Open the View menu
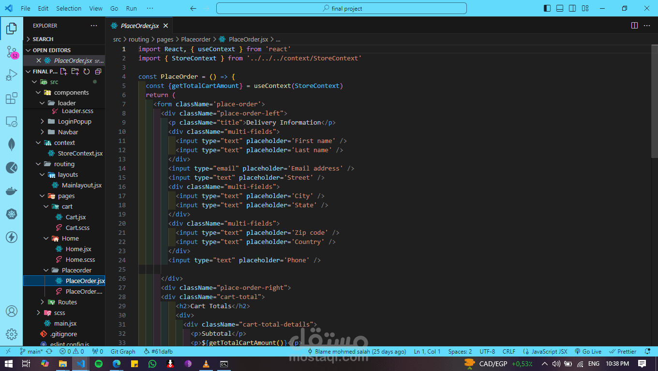This screenshot has height=371, width=658. pyautogui.click(x=96, y=8)
